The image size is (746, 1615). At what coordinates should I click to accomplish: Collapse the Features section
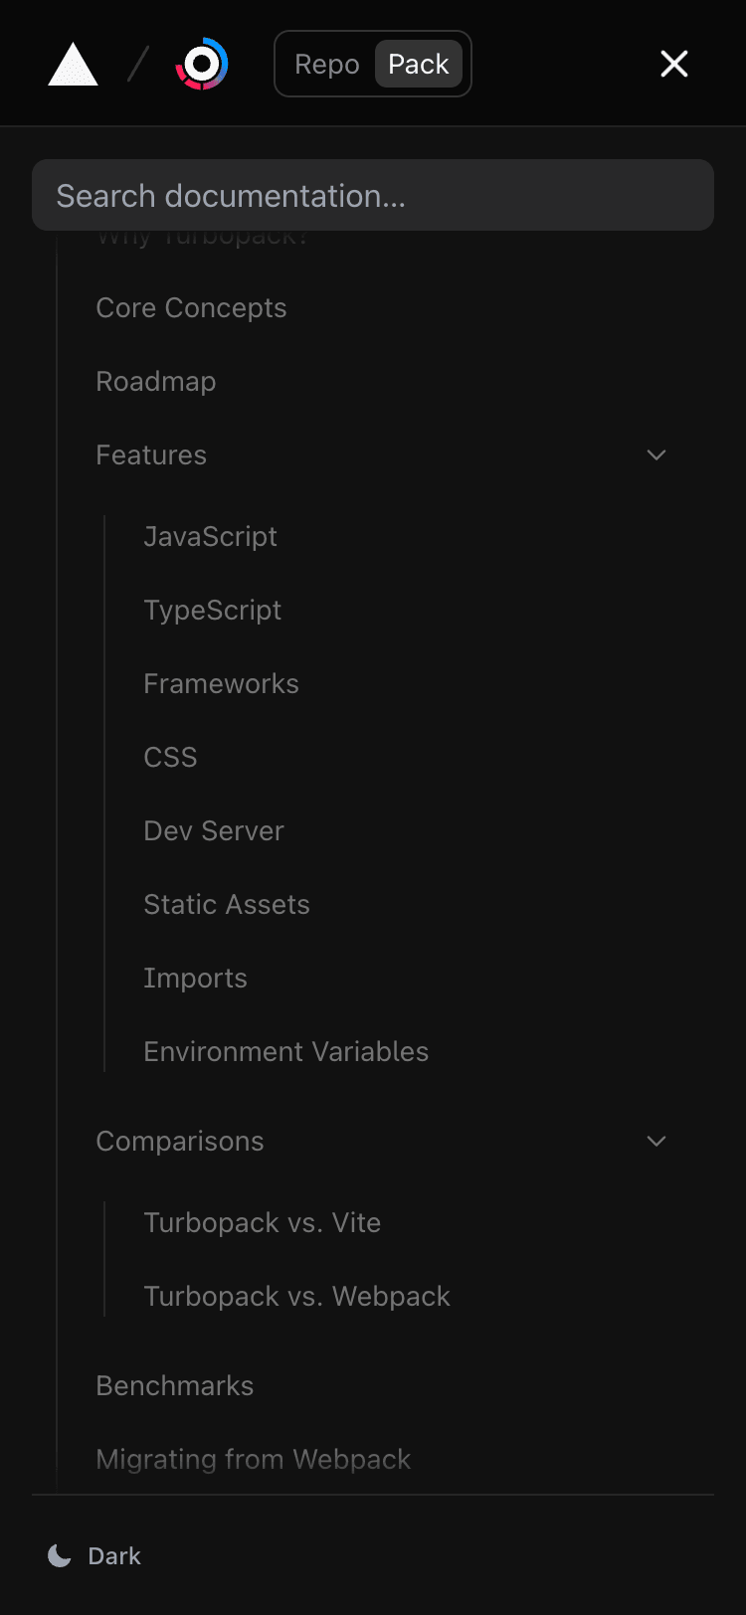655,454
